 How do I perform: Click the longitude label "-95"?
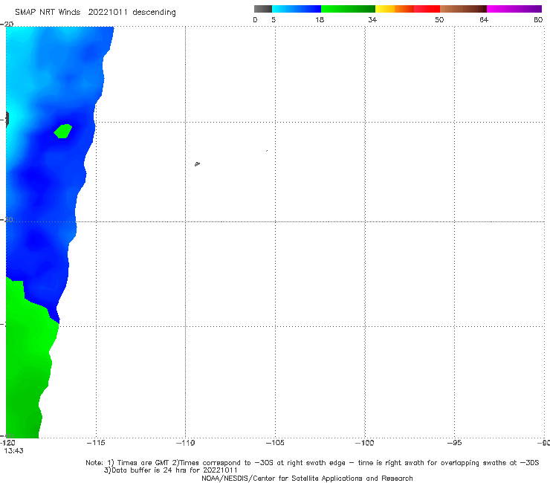[454, 443]
